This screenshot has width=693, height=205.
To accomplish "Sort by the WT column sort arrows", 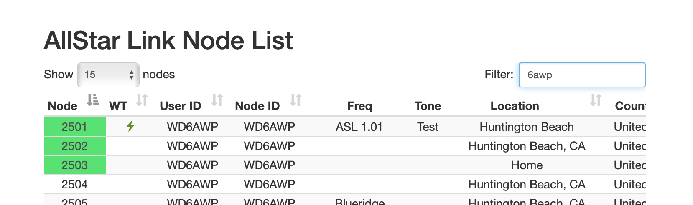I will pos(142,100).
